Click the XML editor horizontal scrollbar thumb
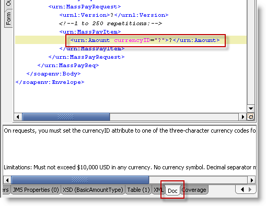Viewport: 266px width, 206px height. click(66, 117)
